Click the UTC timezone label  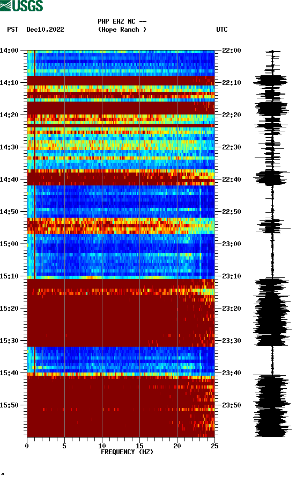click(222, 30)
